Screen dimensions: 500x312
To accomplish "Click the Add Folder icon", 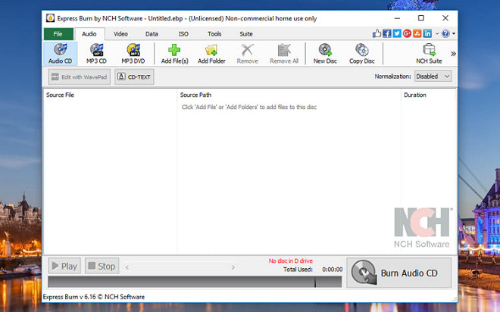I will [211, 50].
